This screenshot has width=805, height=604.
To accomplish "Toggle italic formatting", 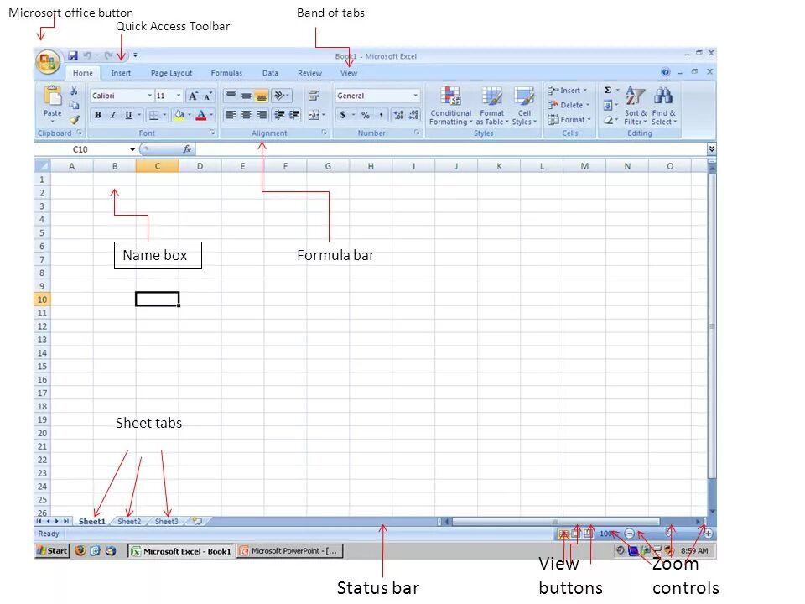I will (113, 115).
